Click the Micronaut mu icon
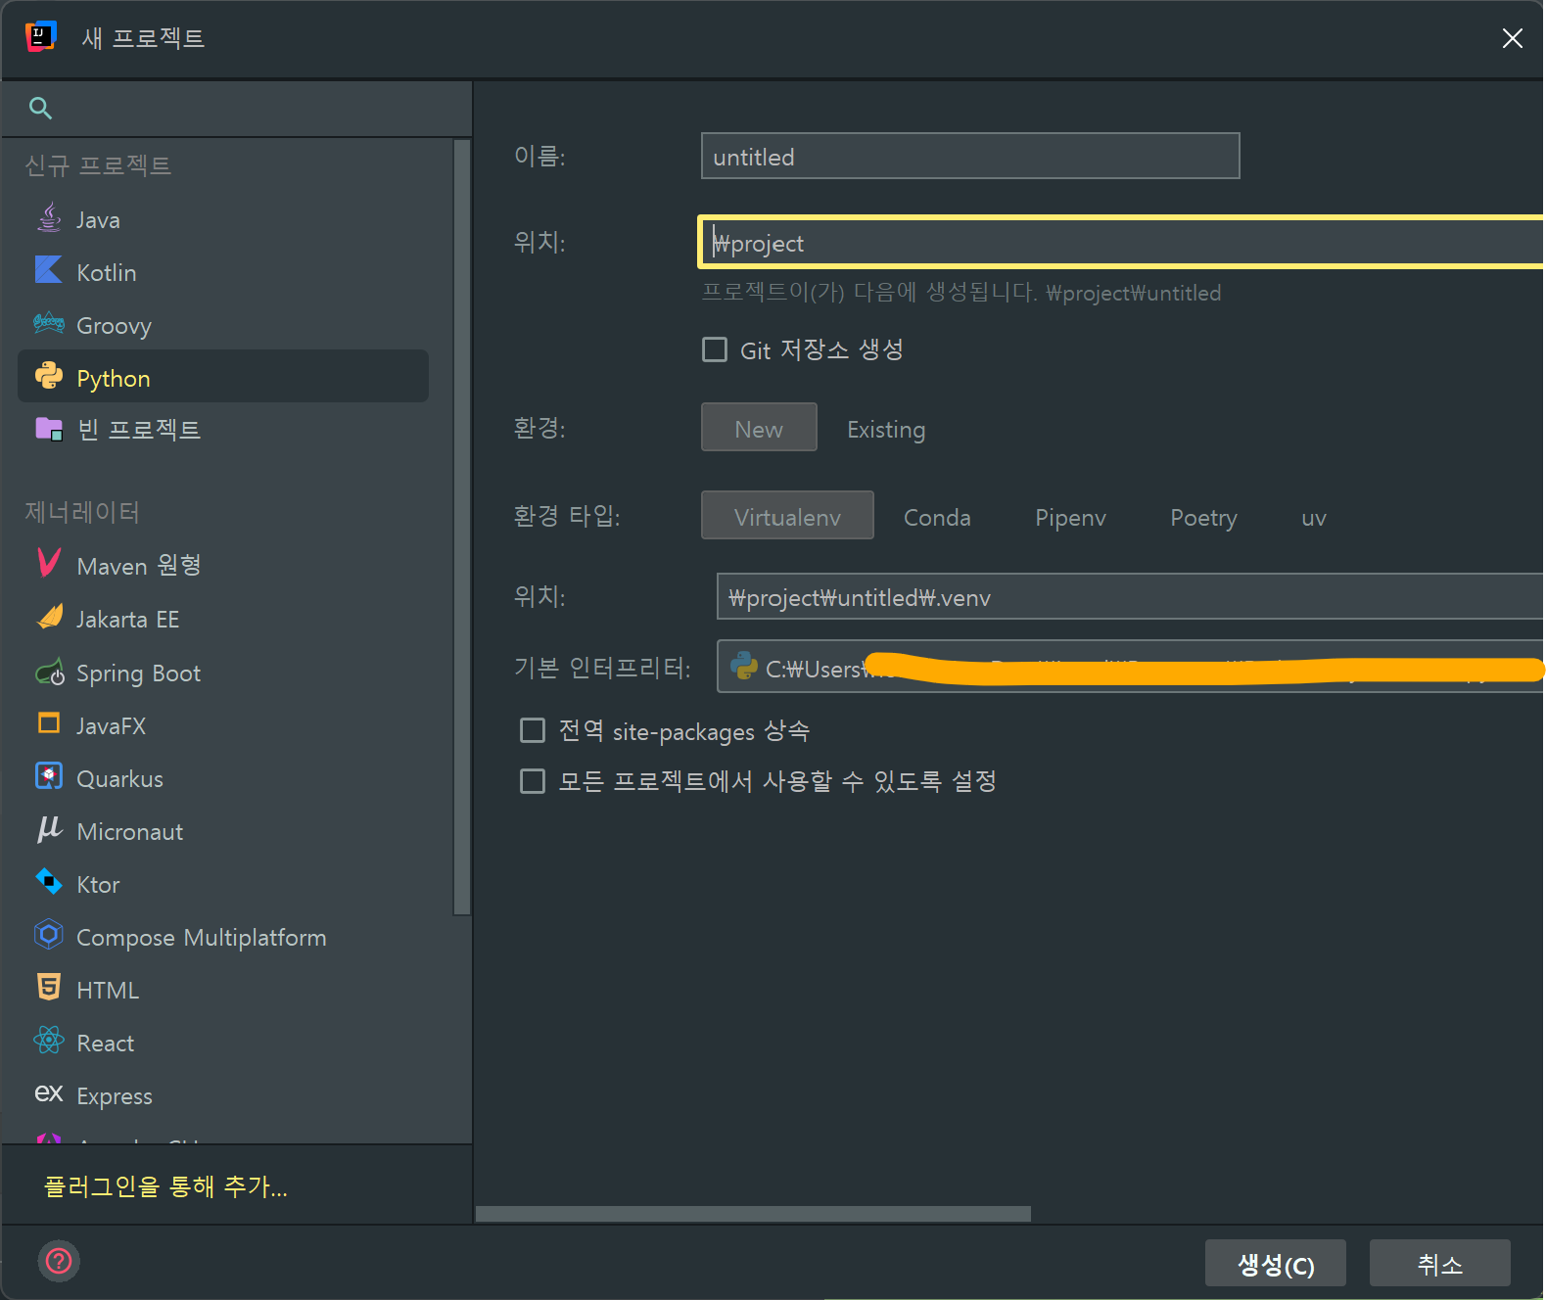 [x=49, y=829]
